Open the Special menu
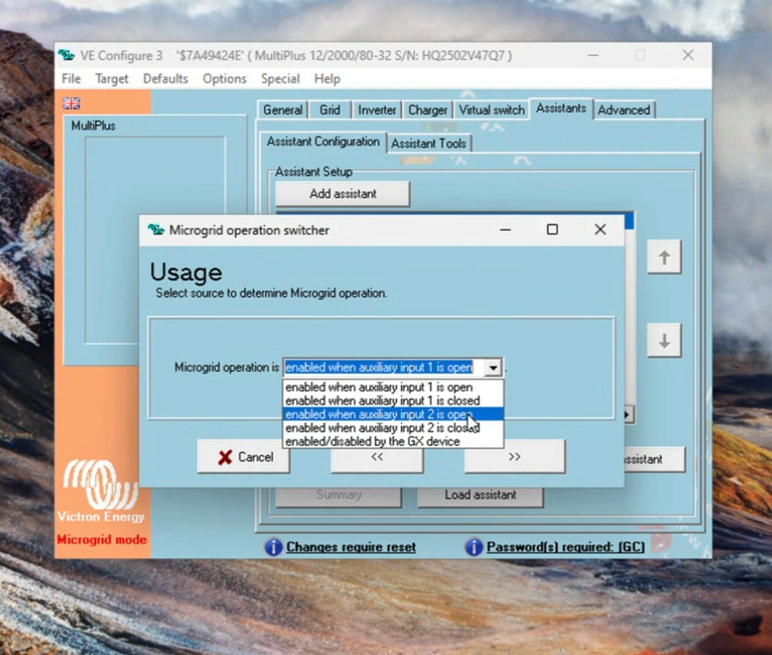Screen dimensions: 772x655 click(280, 79)
